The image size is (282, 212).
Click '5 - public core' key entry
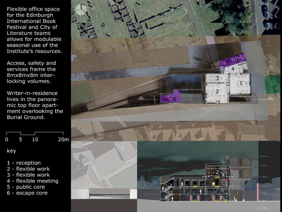[x=26, y=187]
